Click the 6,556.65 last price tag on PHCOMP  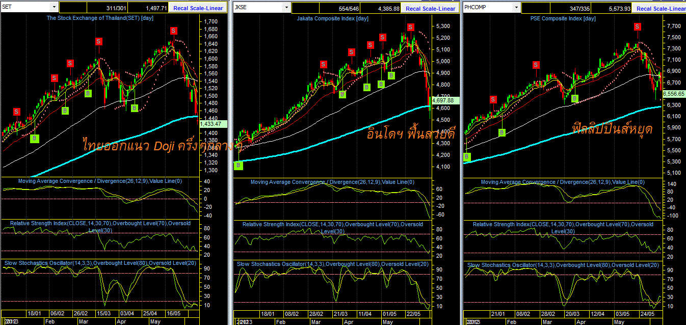[674, 94]
